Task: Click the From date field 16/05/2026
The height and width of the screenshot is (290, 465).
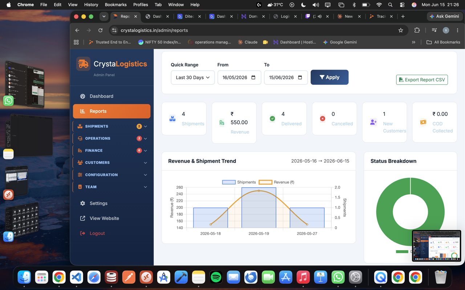Action: 239,78
